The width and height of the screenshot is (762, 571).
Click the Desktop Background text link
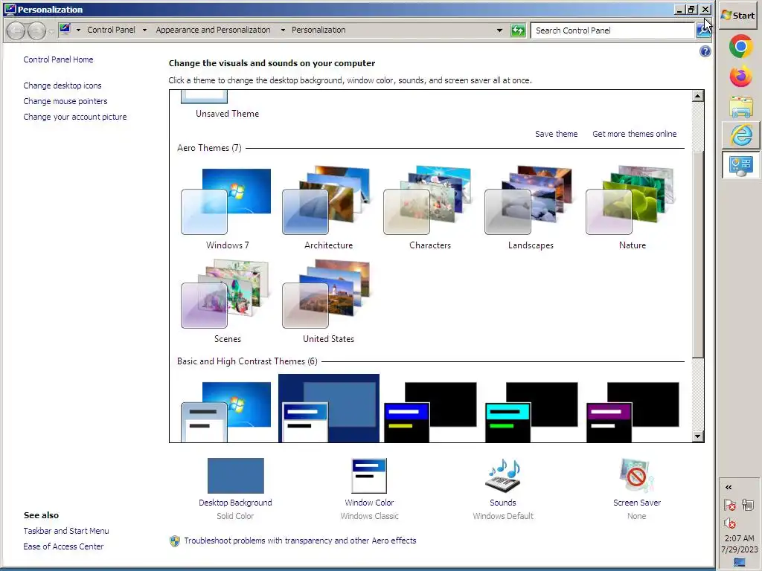pyautogui.click(x=235, y=503)
